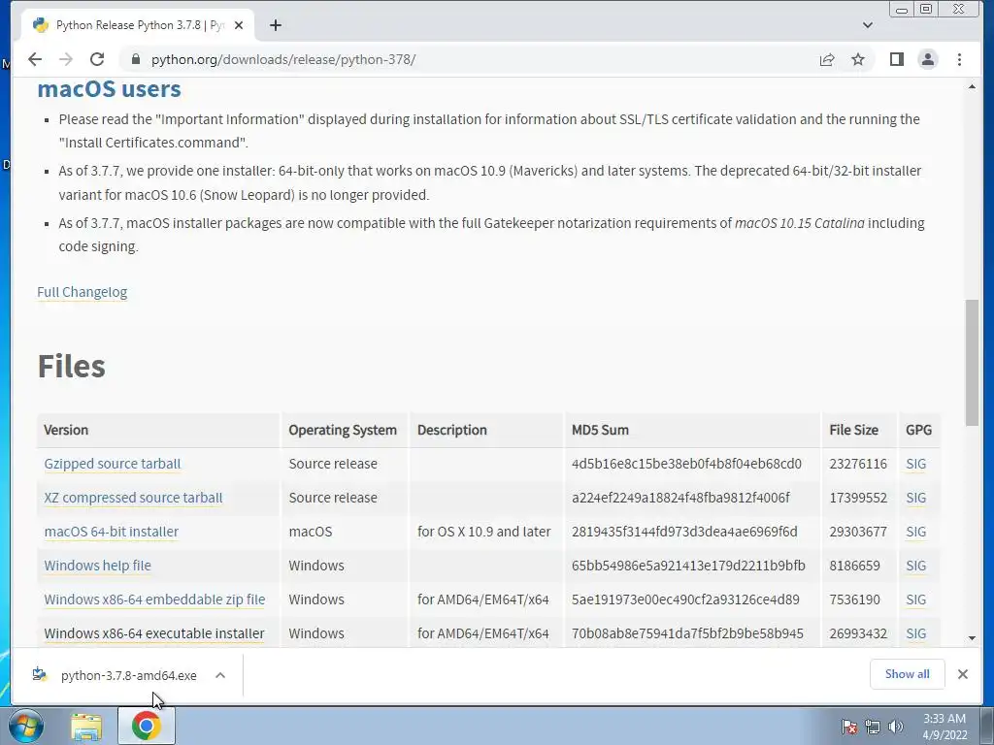Select file size 7536190

pos(854,599)
